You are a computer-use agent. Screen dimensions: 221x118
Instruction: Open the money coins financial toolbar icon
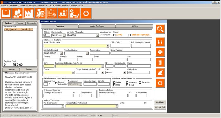coord(40,13)
